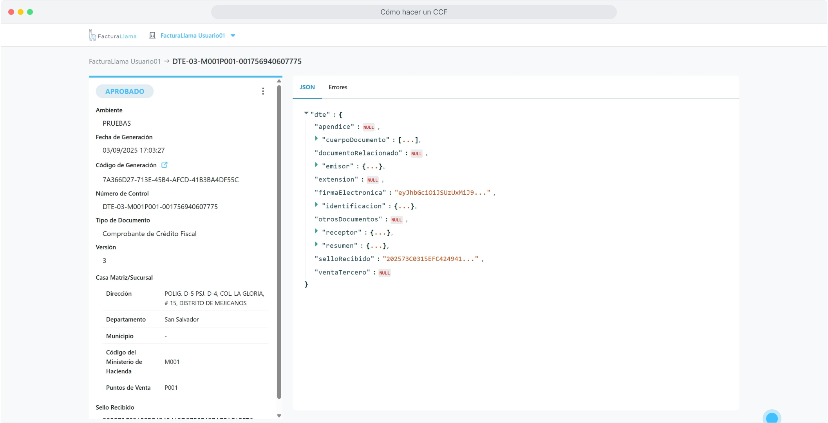Switch to the Errores tab

point(338,87)
